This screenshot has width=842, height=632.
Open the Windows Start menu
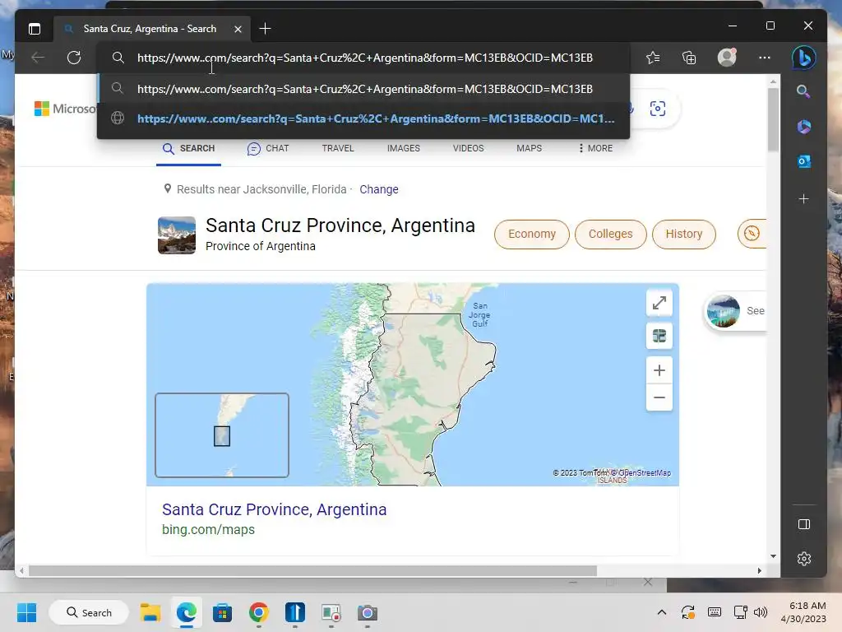26,612
